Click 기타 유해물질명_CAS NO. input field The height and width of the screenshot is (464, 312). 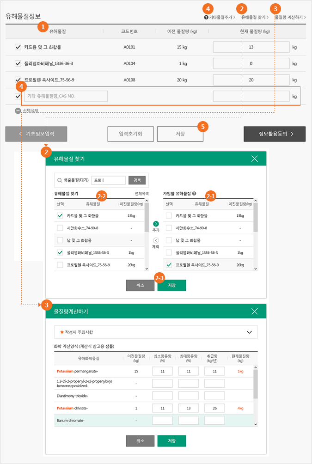[66, 96]
